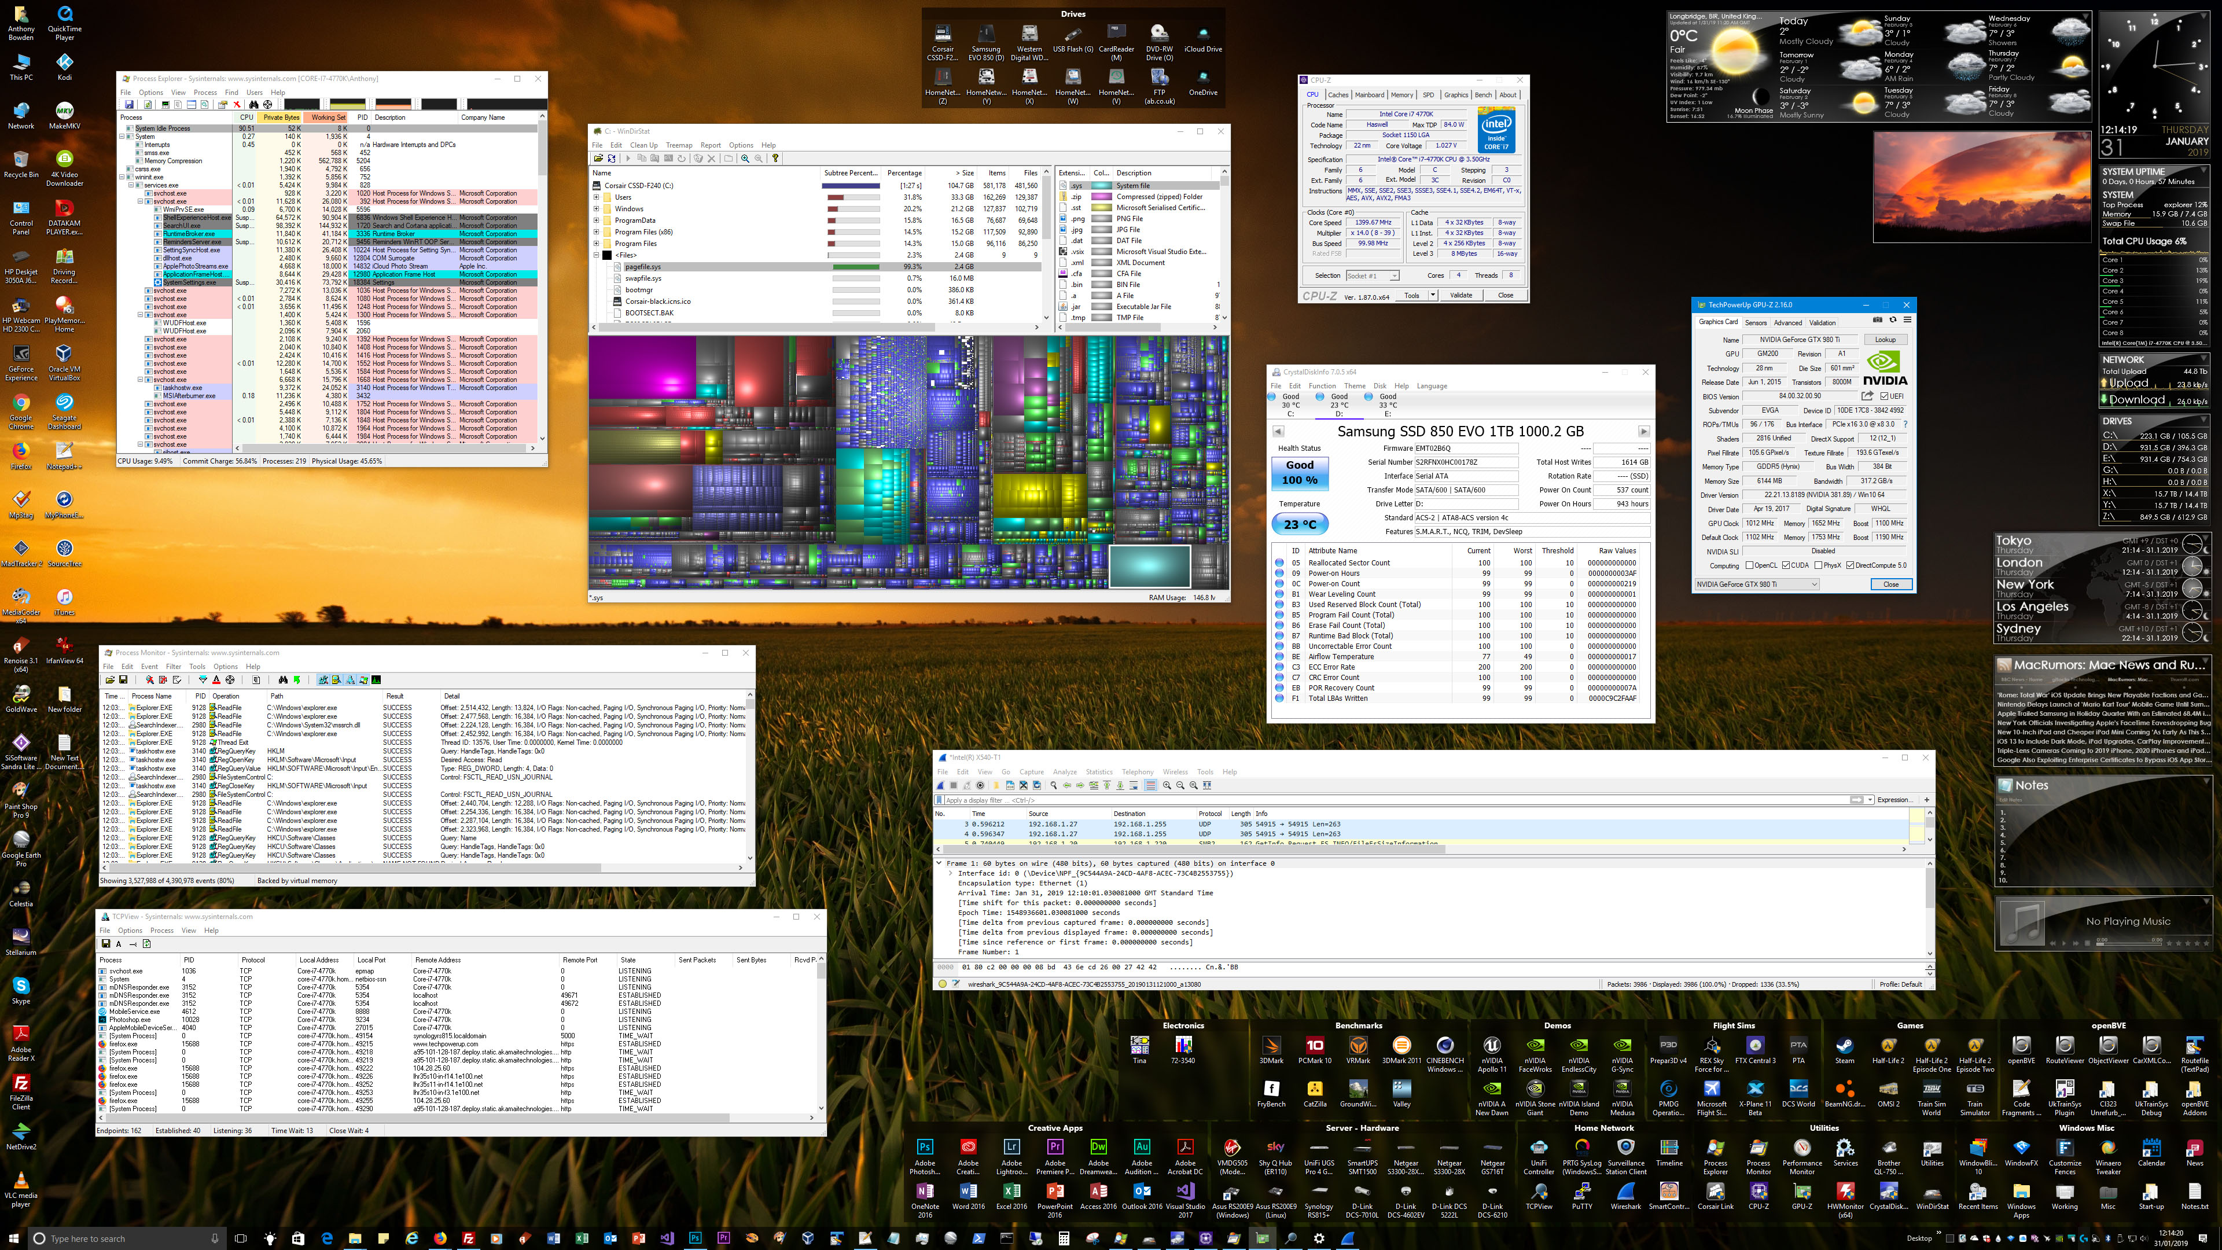Click the GPU-Z screenshot camera icon

(x=1878, y=320)
